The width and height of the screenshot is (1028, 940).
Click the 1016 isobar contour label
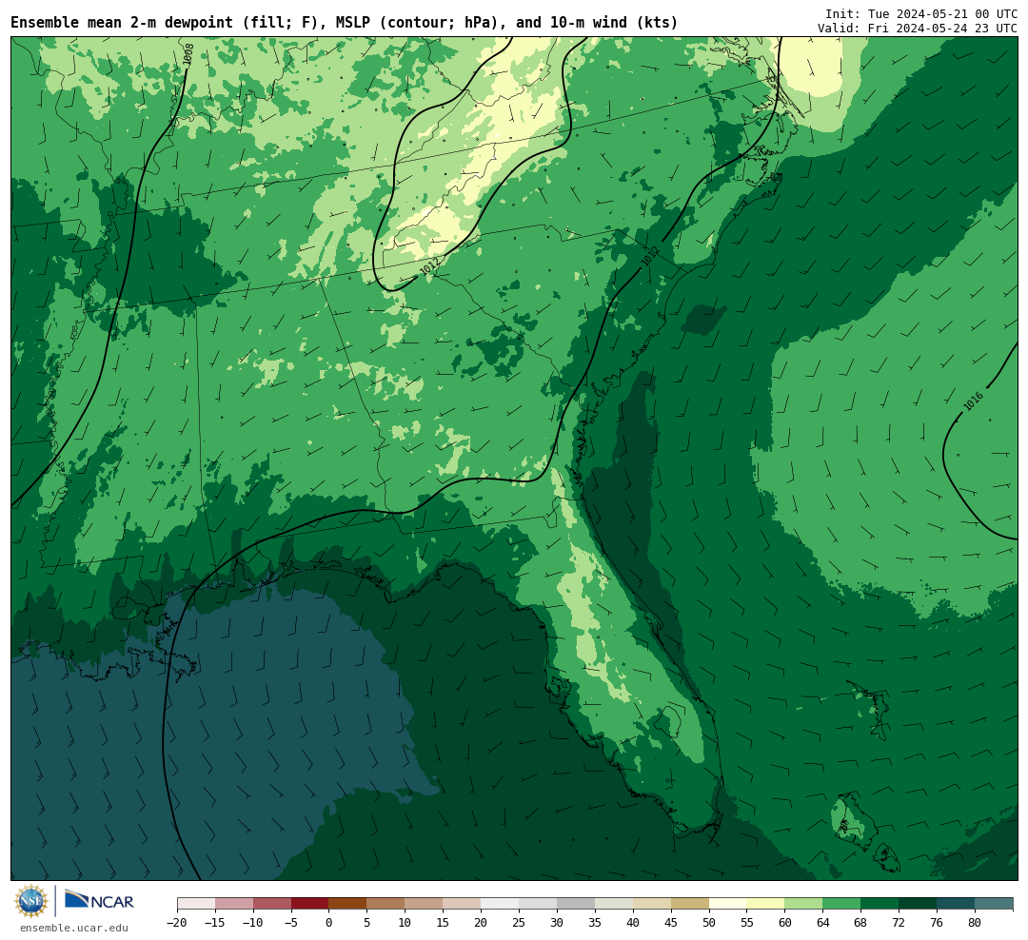(973, 401)
